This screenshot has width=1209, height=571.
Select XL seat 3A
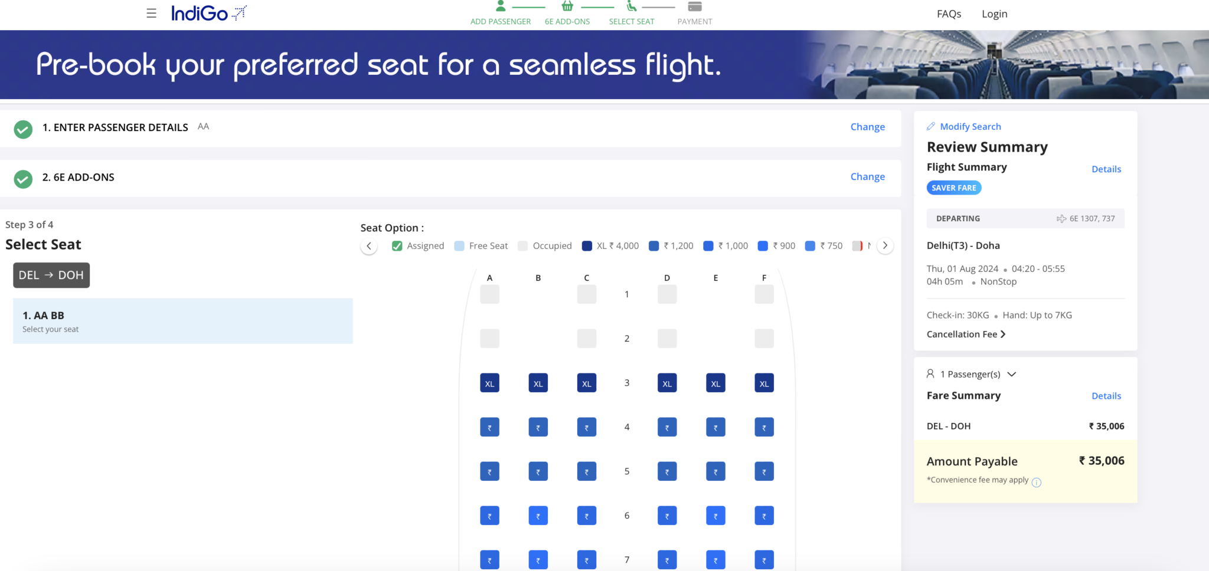coord(489,383)
